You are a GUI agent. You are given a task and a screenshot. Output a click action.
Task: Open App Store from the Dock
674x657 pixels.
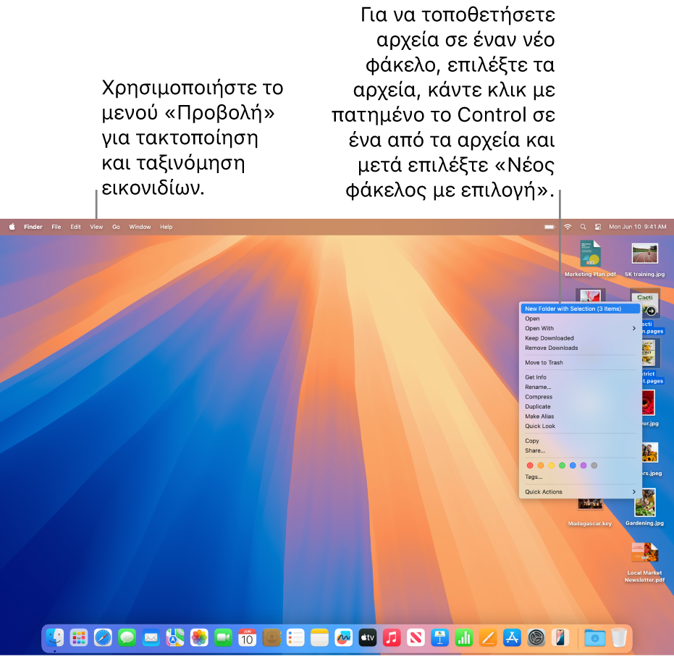[512, 637]
